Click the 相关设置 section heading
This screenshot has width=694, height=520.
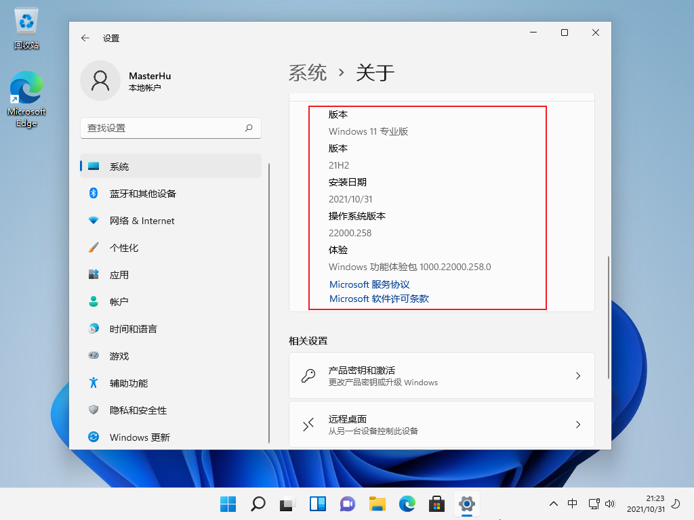pyautogui.click(x=308, y=341)
